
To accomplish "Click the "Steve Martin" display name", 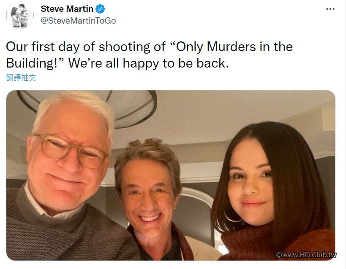I will tap(67, 9).
